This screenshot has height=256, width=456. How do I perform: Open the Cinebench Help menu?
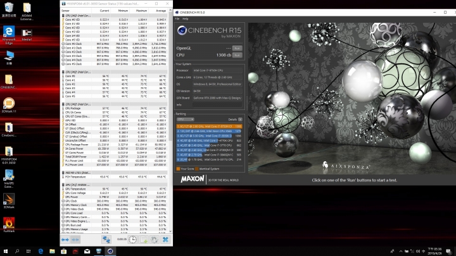[x=185, y=18]
